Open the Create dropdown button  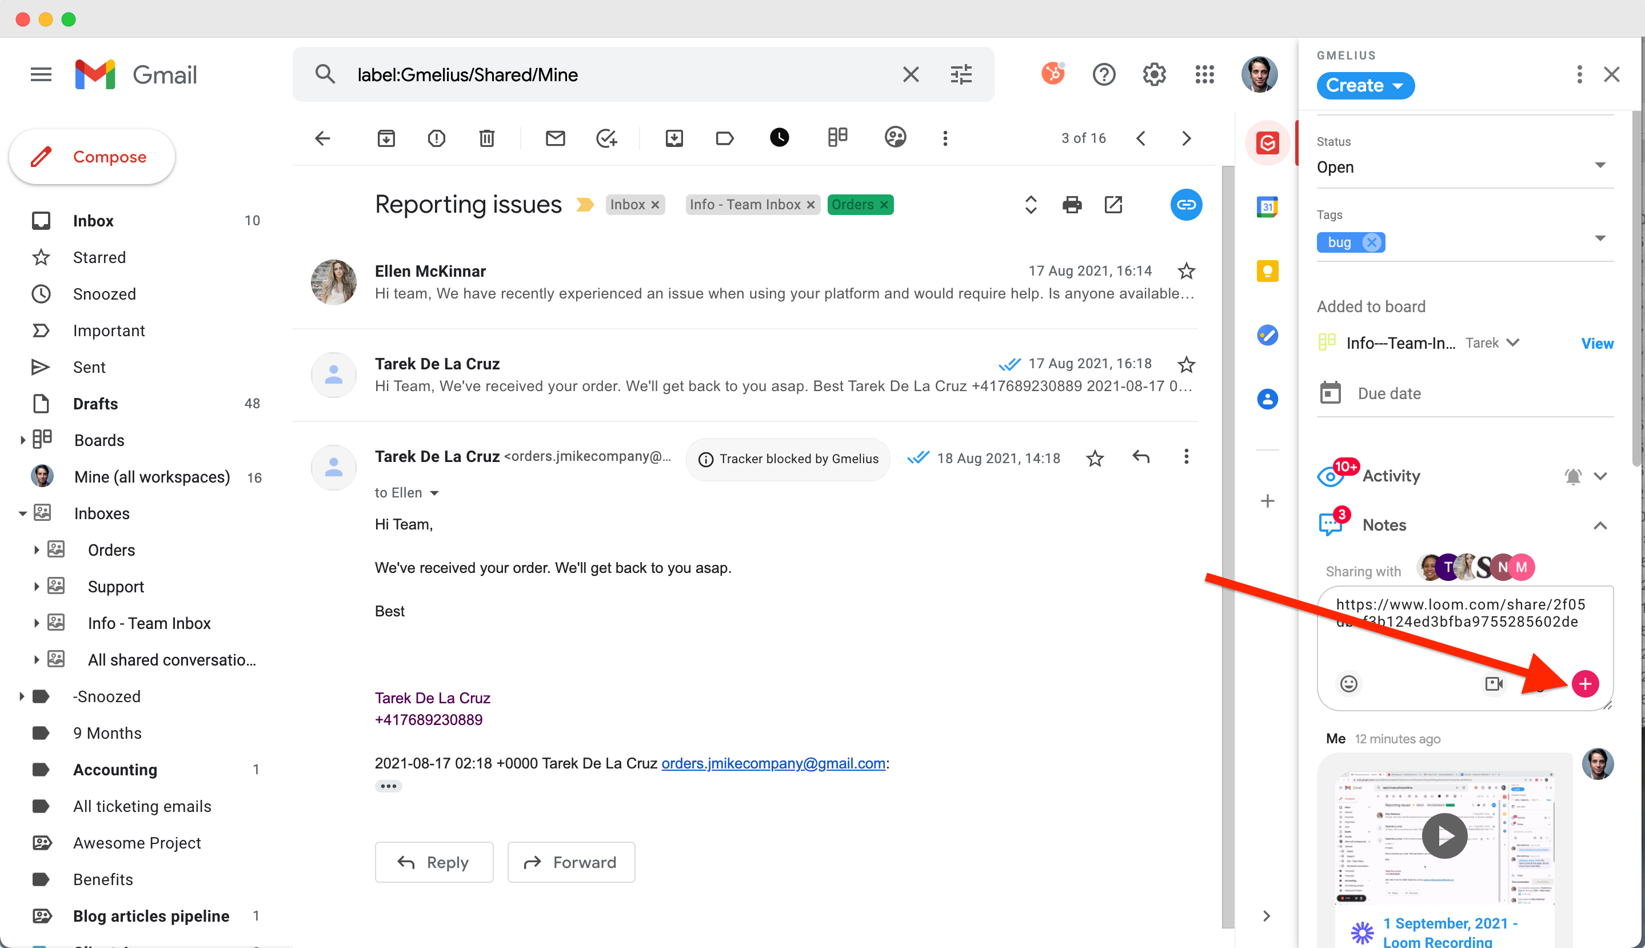coord(1365,85)
